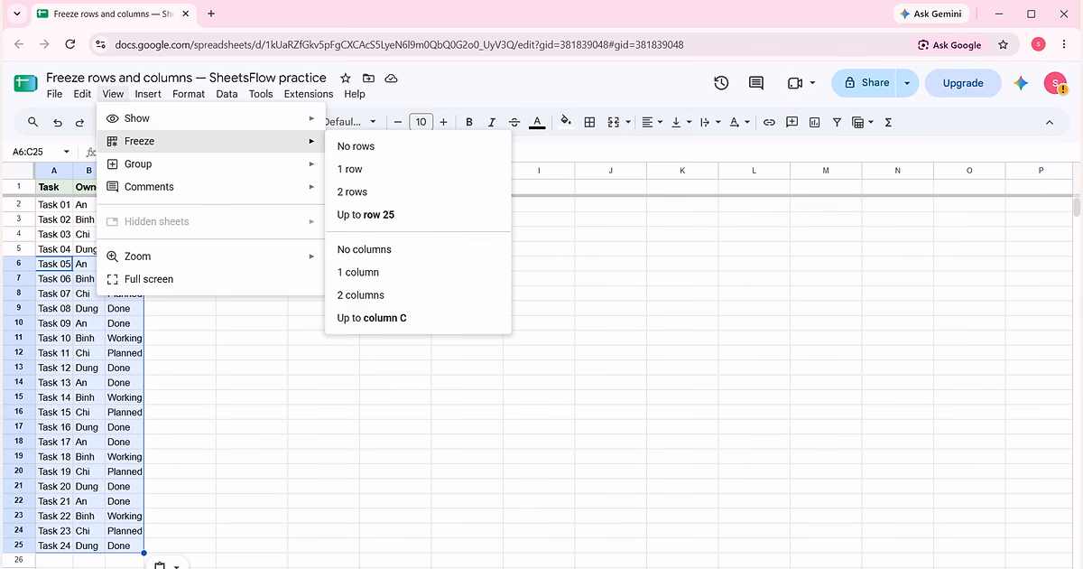Open the Group submenu
1083x569 pixels.
[210, 164]
